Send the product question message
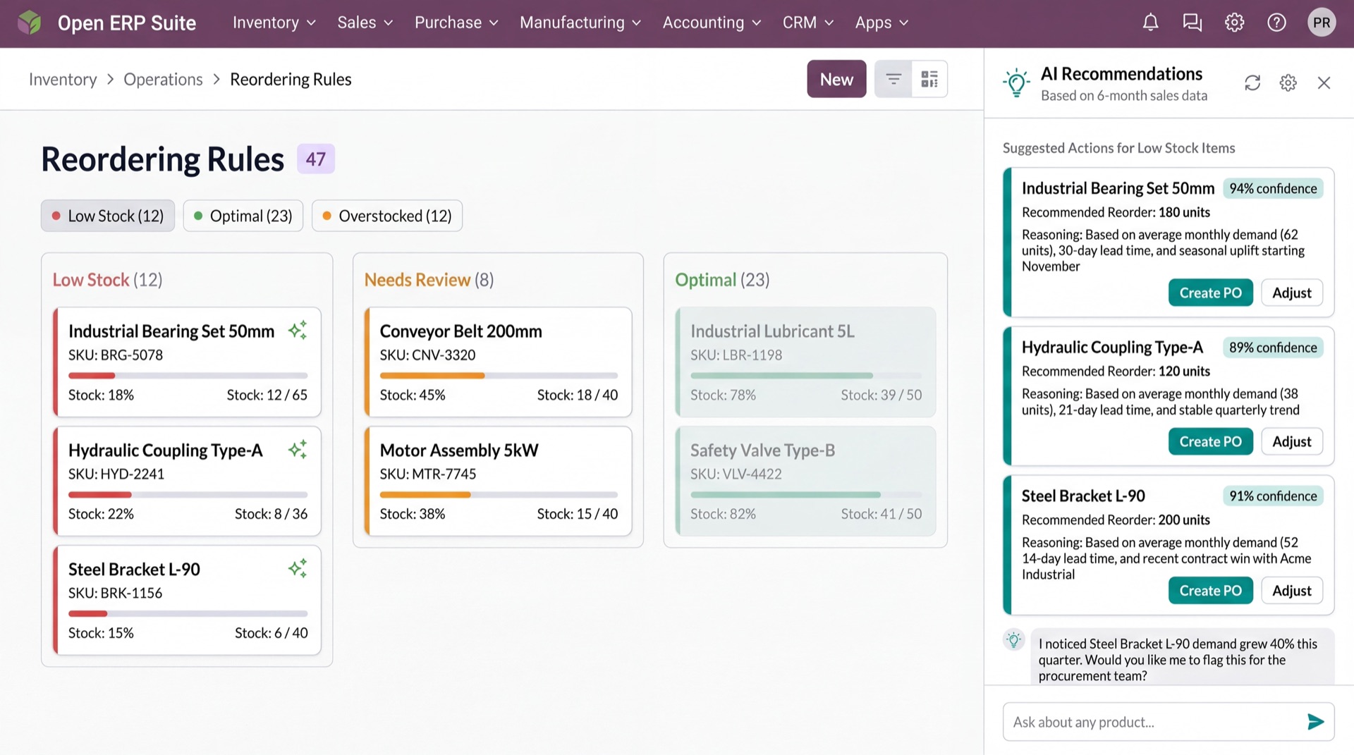The height and width of the screenshot is (755, 1354). click(1315, 721)
